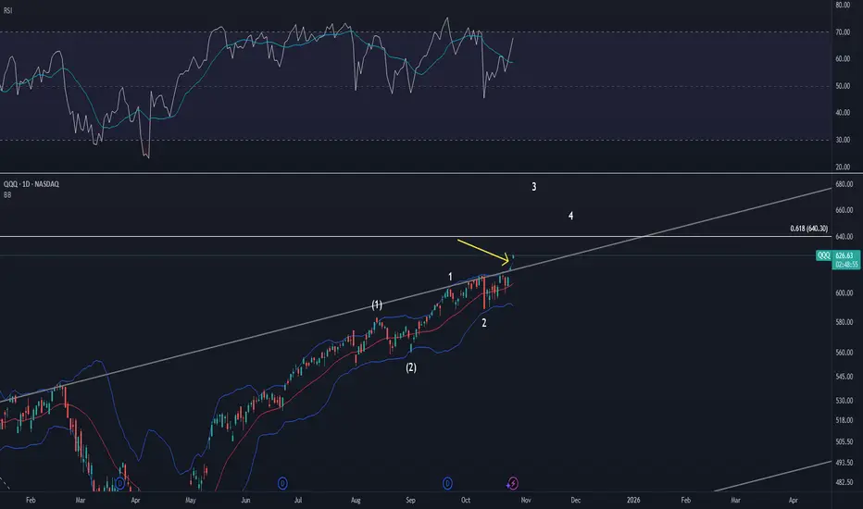Click the Oct label on time axis
This screenshot has height=509, width=863.
(466, 500)
